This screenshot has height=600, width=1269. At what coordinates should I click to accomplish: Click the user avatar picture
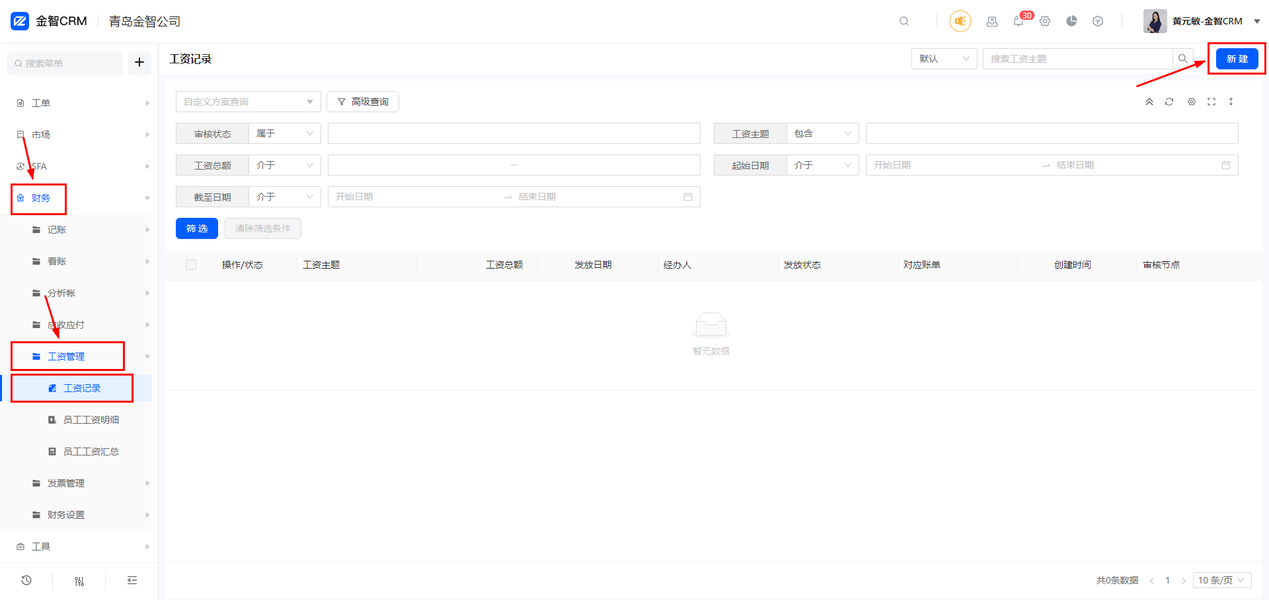pos(1155,21)
